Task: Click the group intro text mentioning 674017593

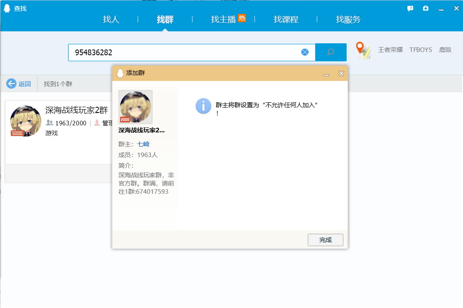Action: pos(146,183)
